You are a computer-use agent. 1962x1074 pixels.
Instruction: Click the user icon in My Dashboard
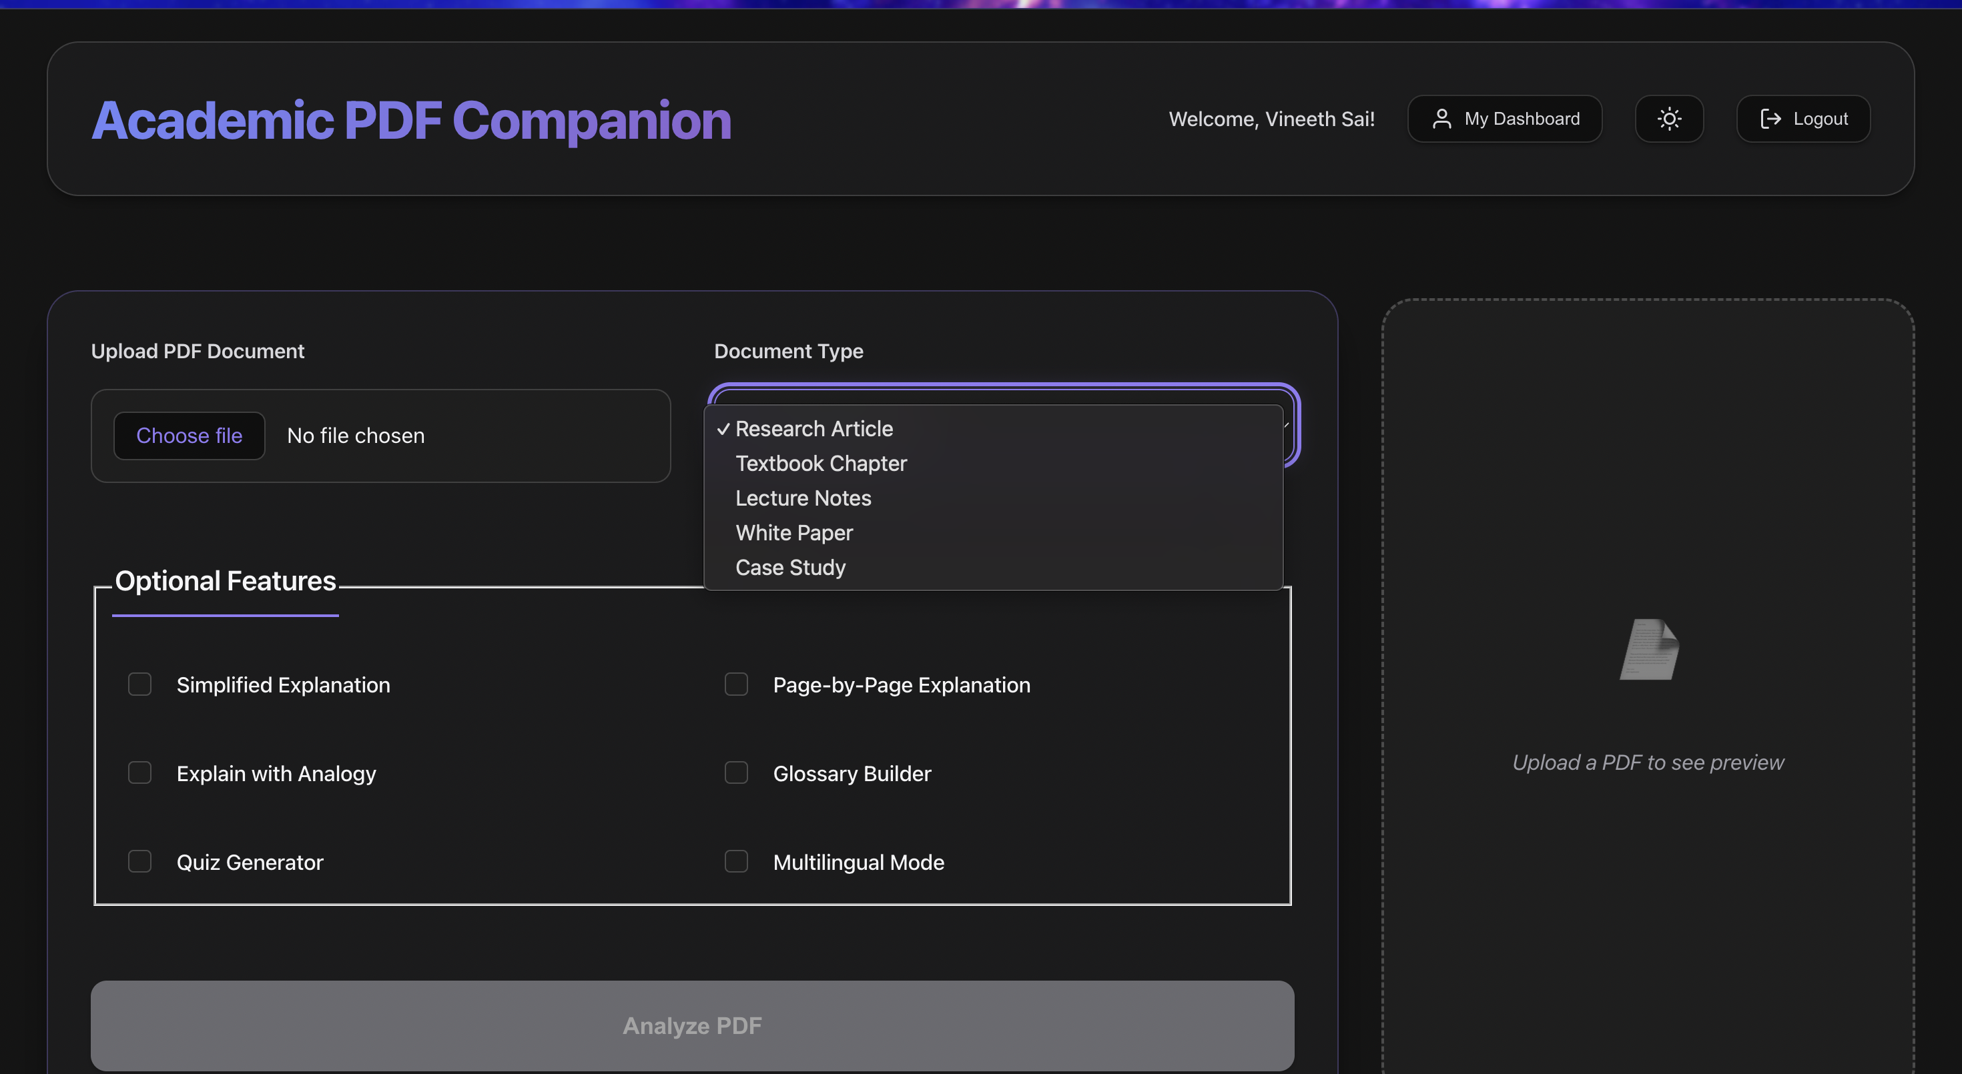coord(1441,119)
